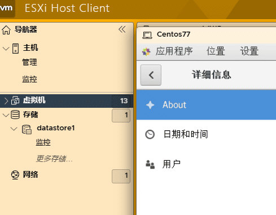
Task: Click the About star icon
Action: point(150,105)
